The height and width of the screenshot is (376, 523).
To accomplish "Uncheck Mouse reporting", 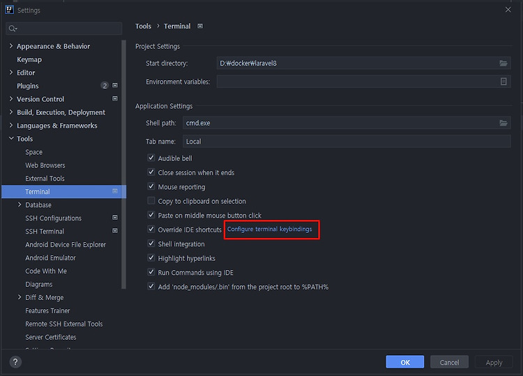I will pos(151,186).
